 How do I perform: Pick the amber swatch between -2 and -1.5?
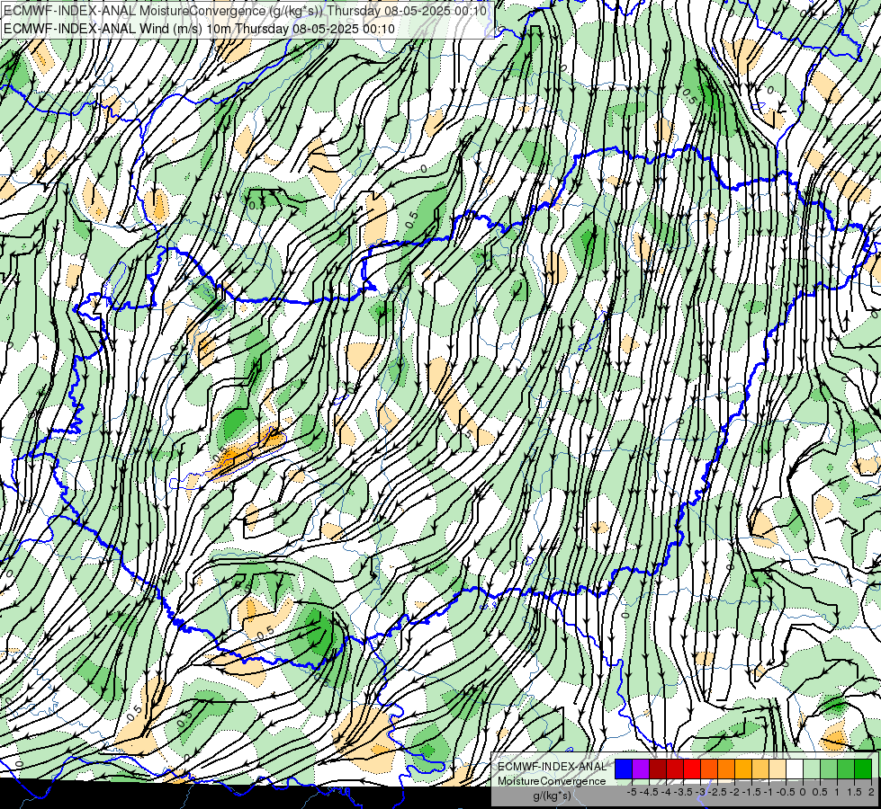point(743,769)
